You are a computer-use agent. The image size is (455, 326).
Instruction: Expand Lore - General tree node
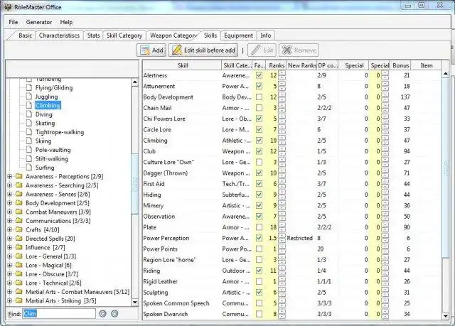(10, 256)
